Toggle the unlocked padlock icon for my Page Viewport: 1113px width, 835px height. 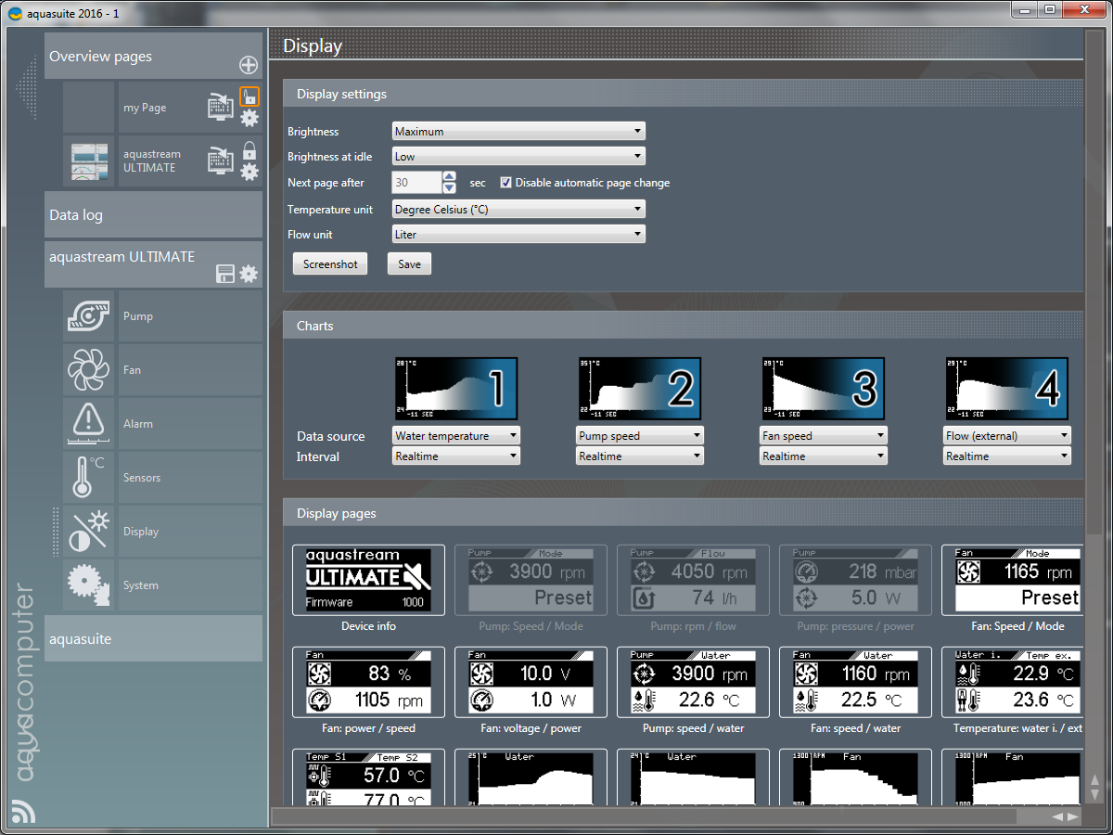click(249, 96)
